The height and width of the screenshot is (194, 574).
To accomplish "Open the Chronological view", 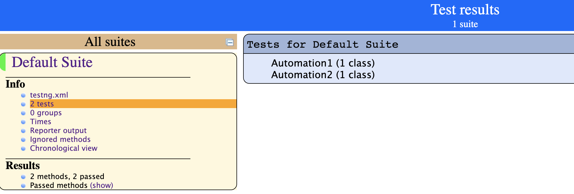I will point(64,148).
